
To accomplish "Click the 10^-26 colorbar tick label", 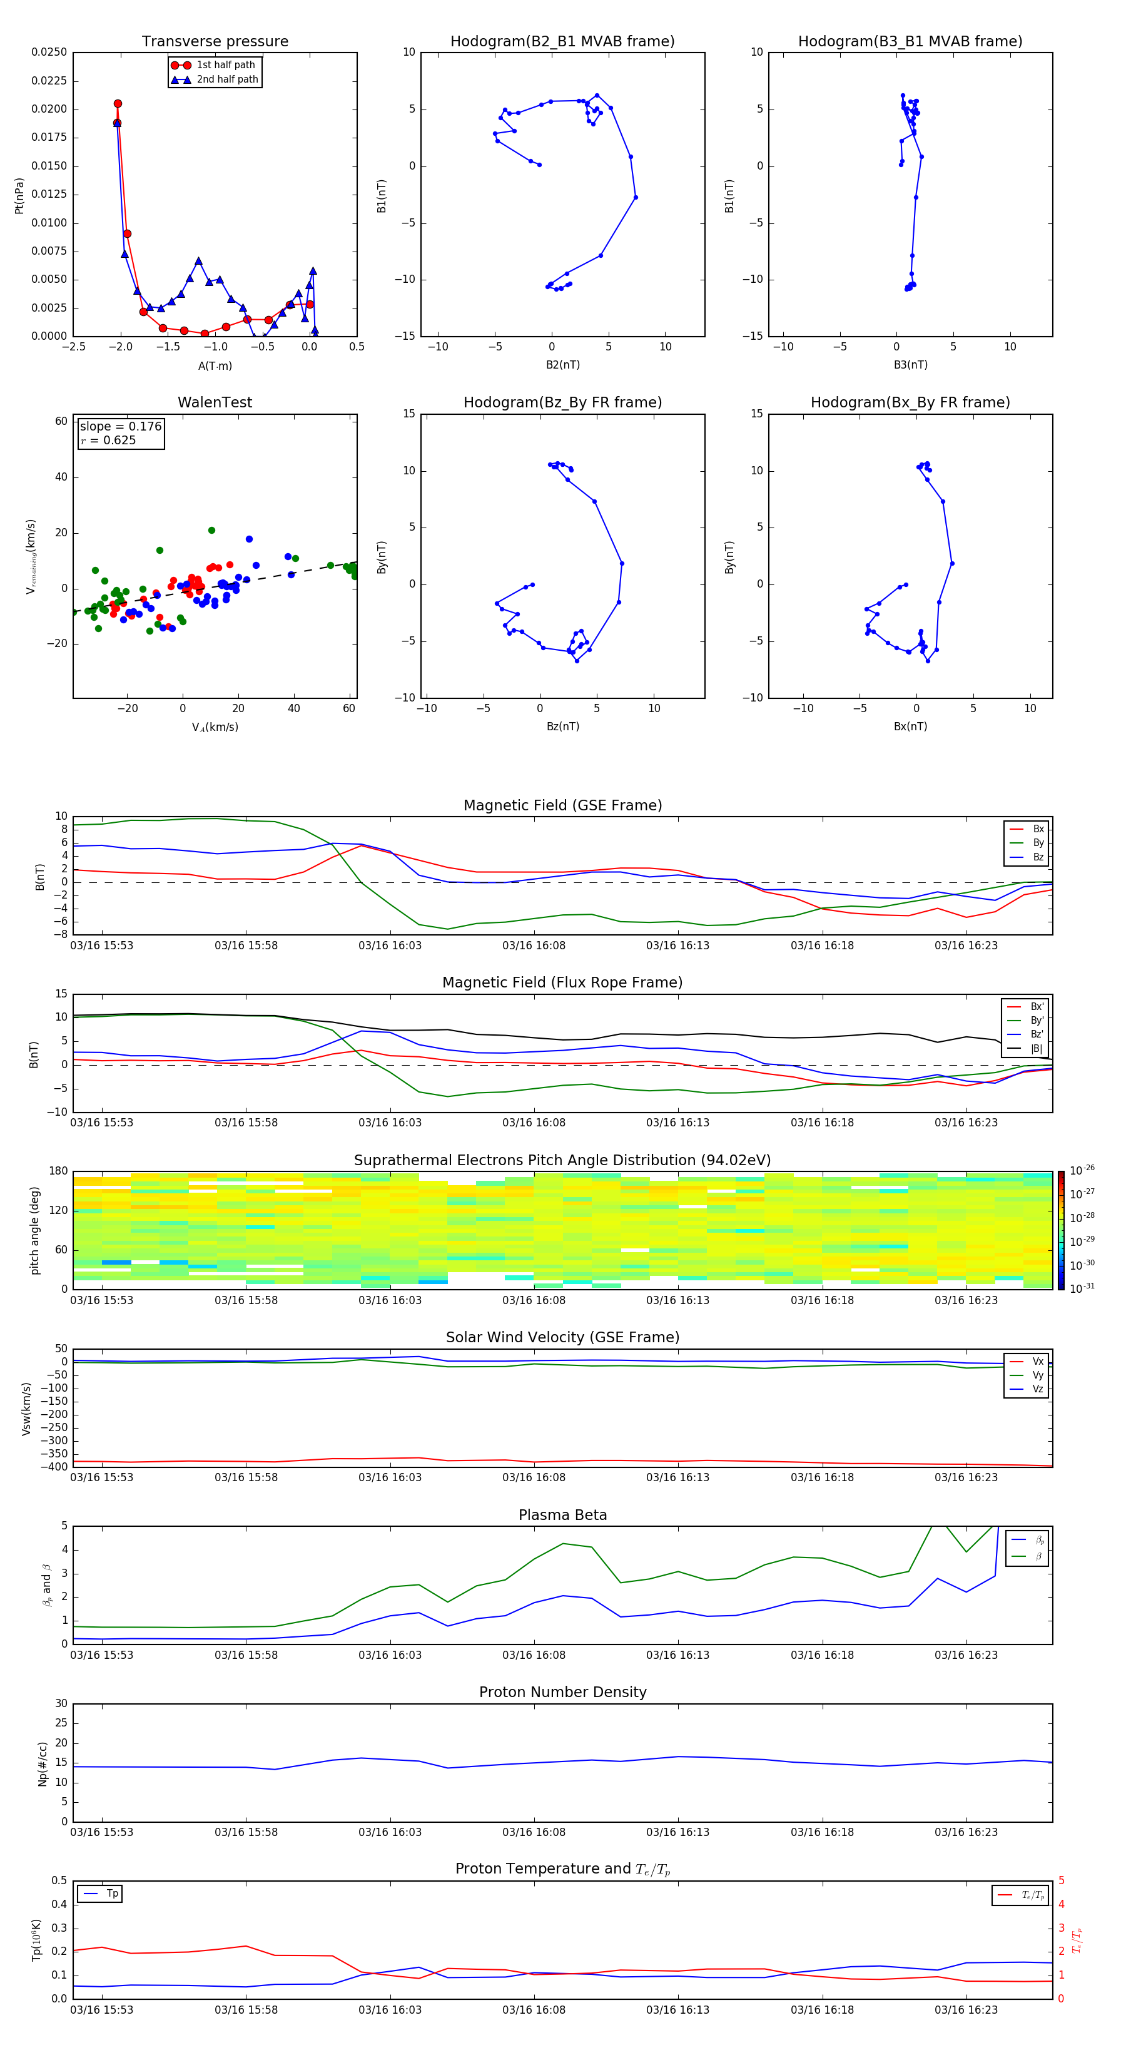I will (x=1082, y=1170).
